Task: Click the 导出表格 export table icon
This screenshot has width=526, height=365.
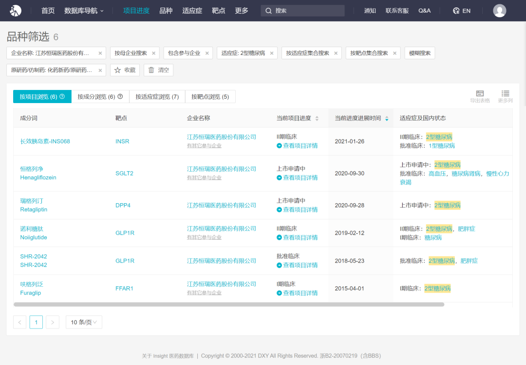Action: pyautogui.click(x=480, y=96)
